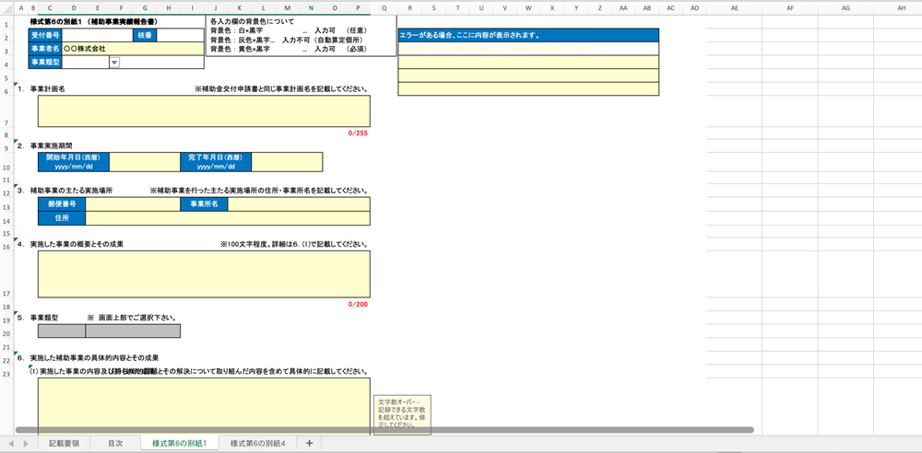Switch to the 記載要領 sheet tab
Screen dimensions: 922x453
pos(64,443)
